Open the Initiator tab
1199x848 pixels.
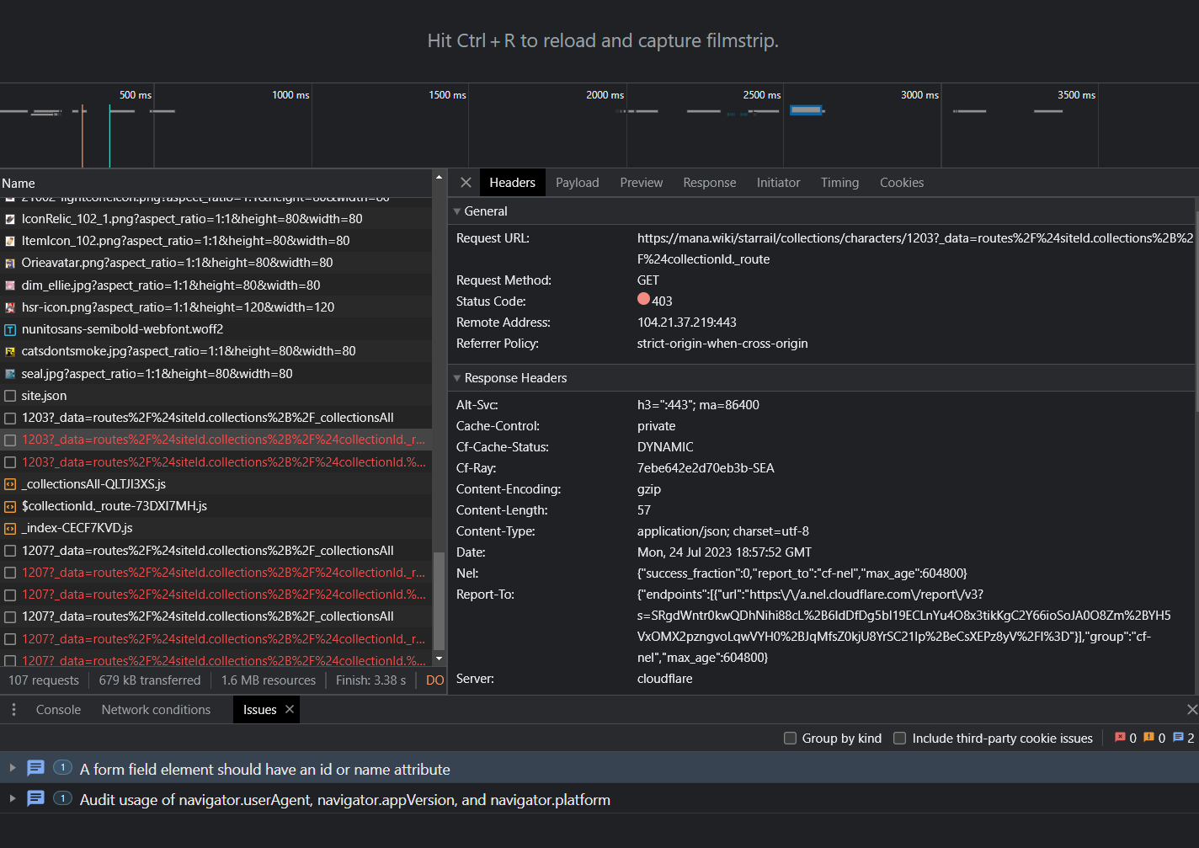tap(778, 183)
